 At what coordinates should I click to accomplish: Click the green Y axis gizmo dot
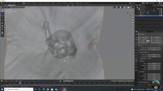tap(130, 10)
